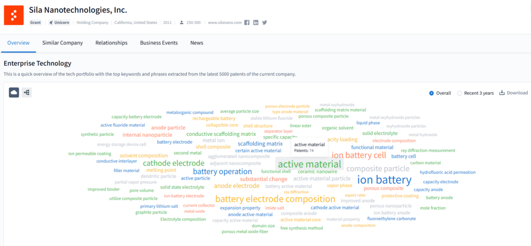Open the Similar Company tab
Image resolution: width=531 pixels, height=246 pixels.
point(62,43)
